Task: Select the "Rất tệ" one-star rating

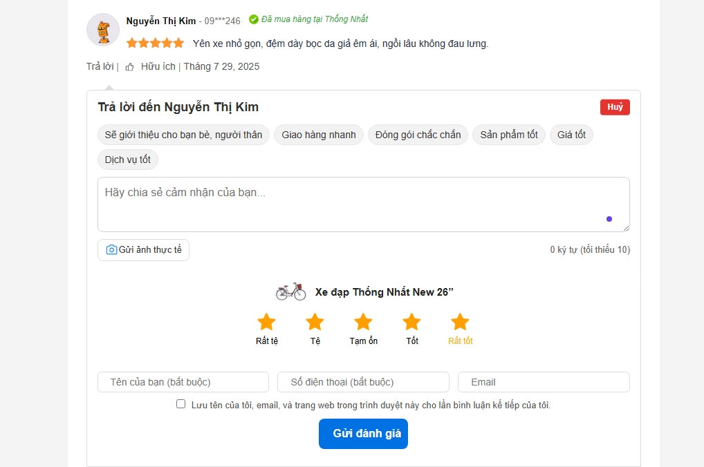Action: [266, 321]
